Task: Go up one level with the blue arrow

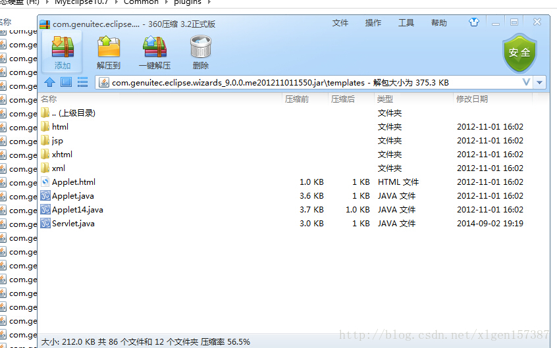Action: click(49, 82)
